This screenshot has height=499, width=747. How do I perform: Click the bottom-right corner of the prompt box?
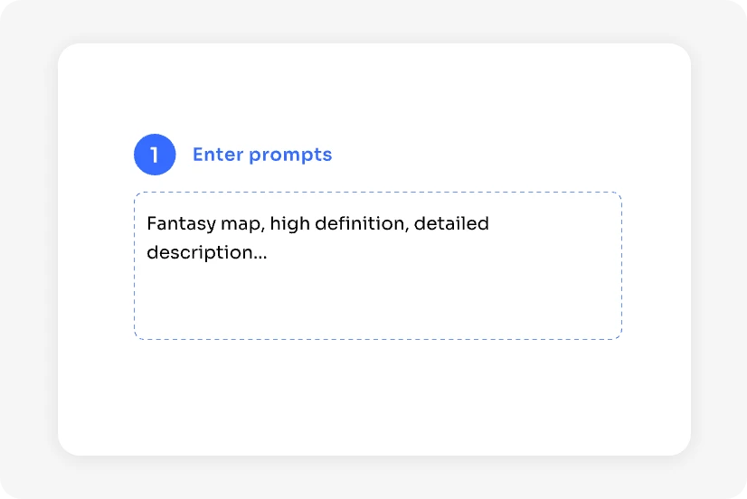pyautogui.click(x=618, y=335)
